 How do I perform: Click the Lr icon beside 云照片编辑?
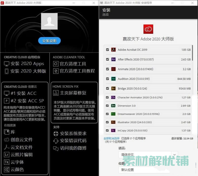[x=7, y=155]
